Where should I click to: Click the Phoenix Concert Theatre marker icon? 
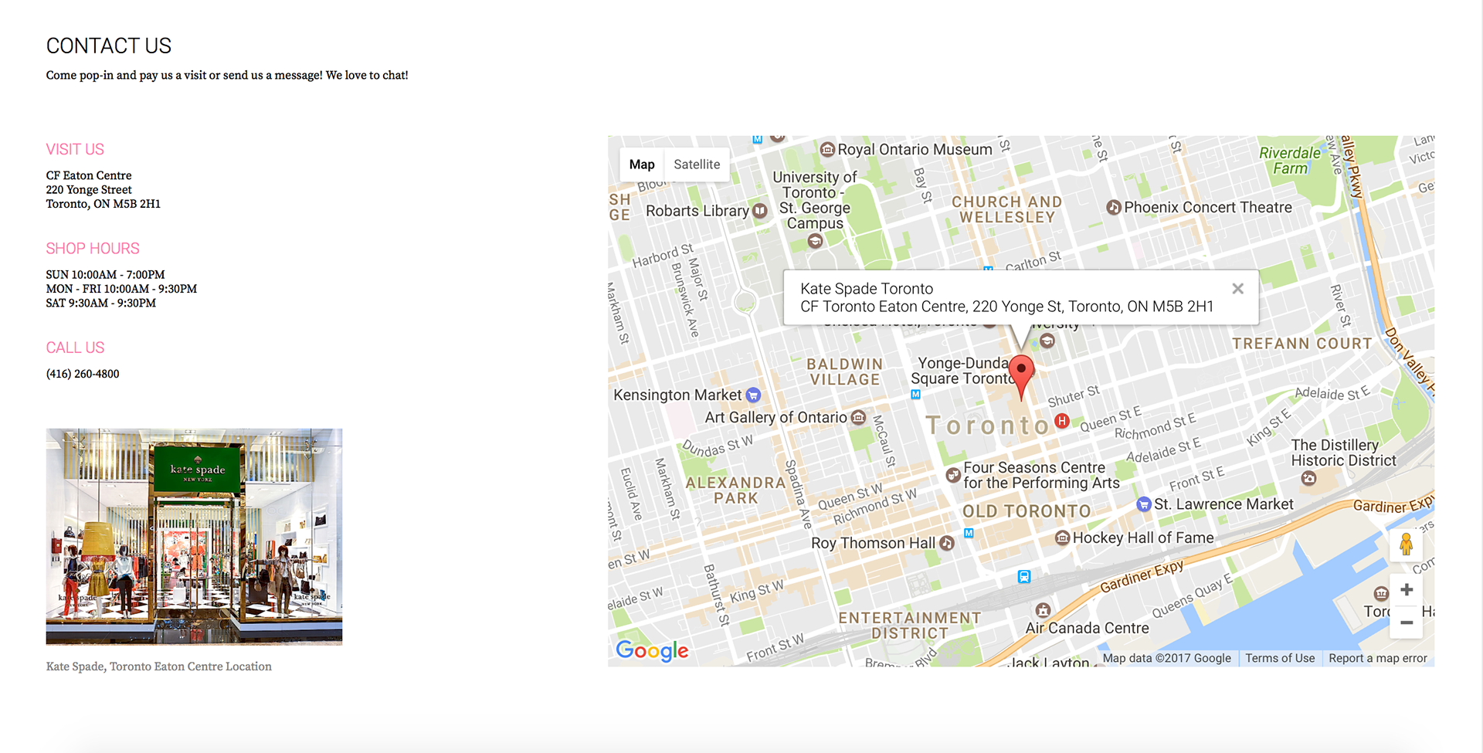click(1113, 207)
